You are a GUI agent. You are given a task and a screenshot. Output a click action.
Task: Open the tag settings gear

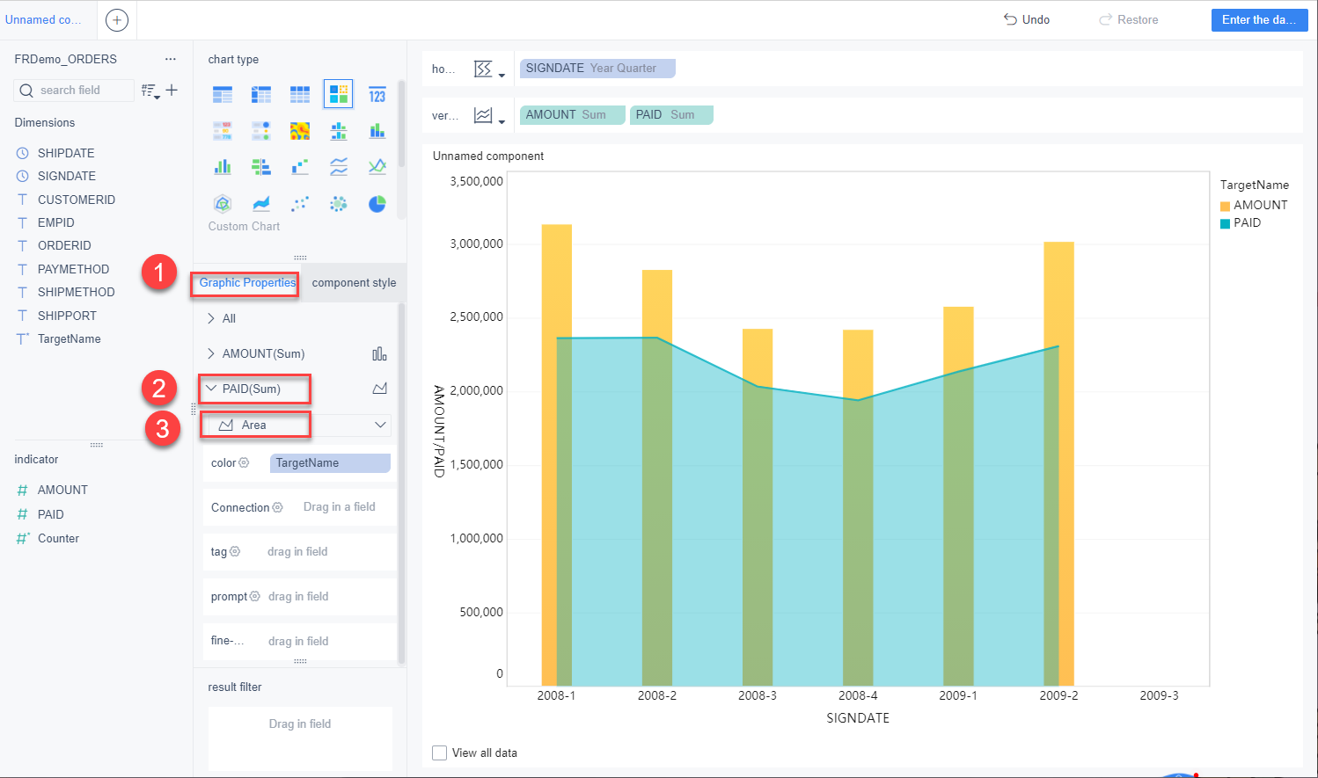pos(235,551)
